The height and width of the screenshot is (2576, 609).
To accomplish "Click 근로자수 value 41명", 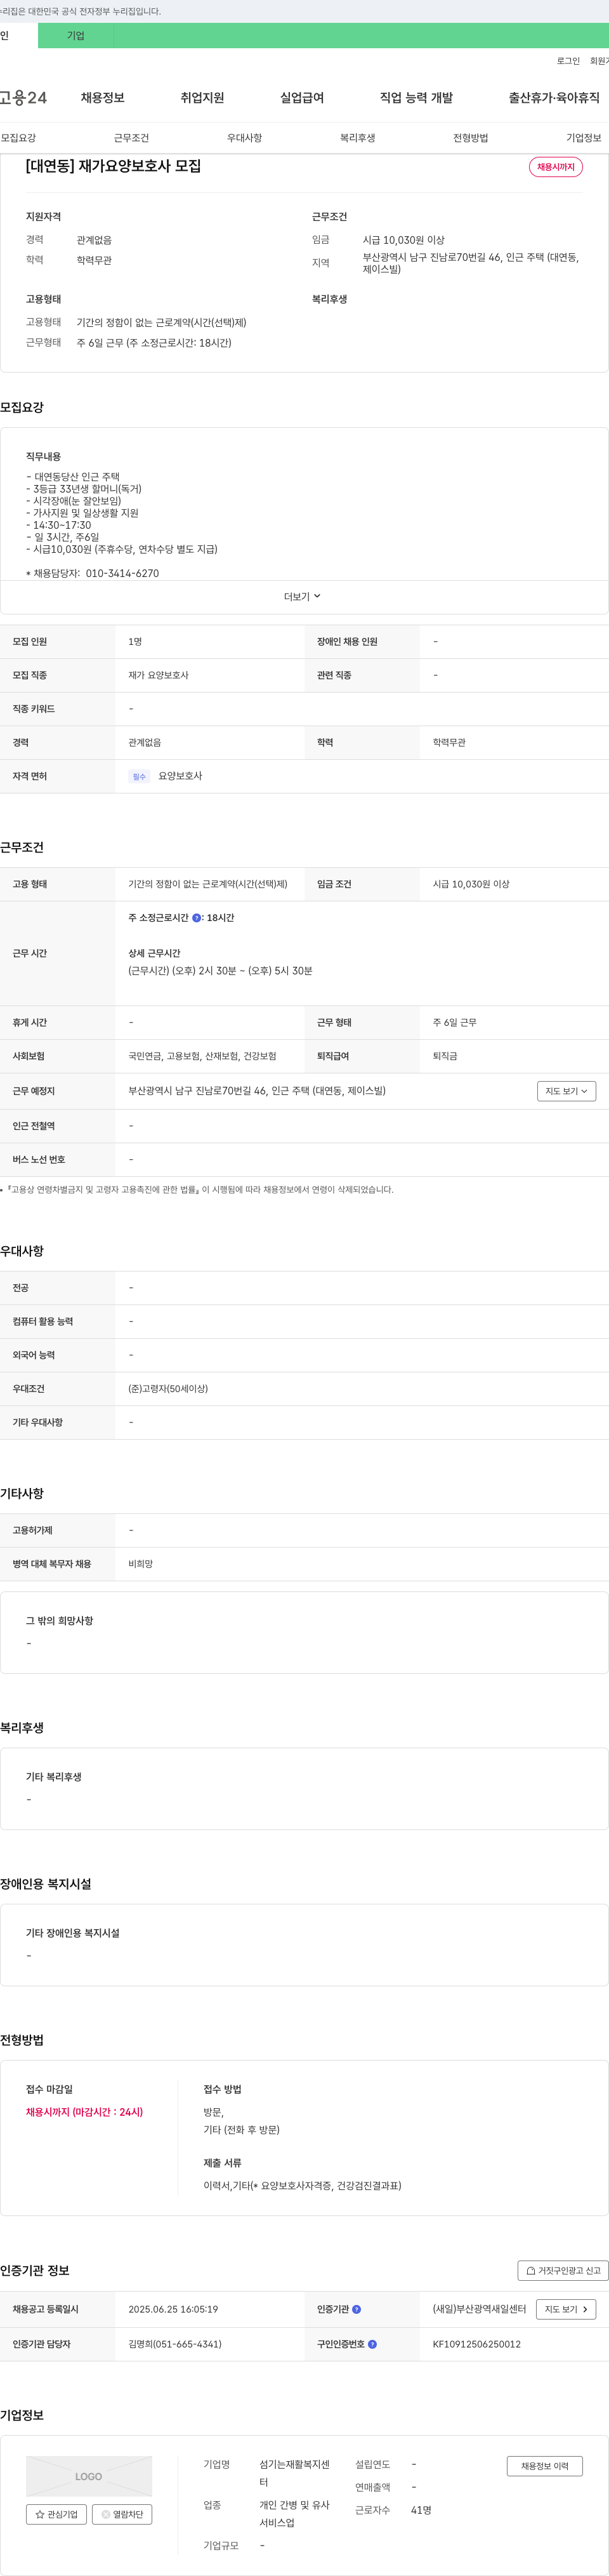I will (421, 2510).
